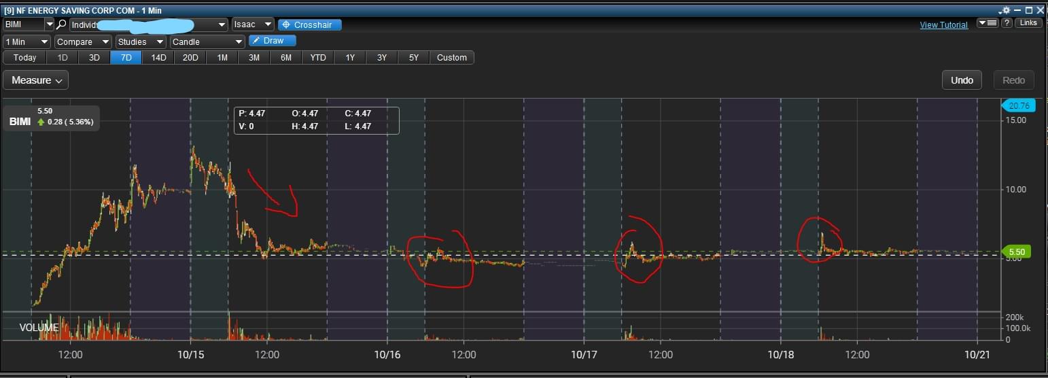The width and height of the screenshot is (1048, 378).
Task: Enable Crosshair cursor mode
Action: coord(310,24)
